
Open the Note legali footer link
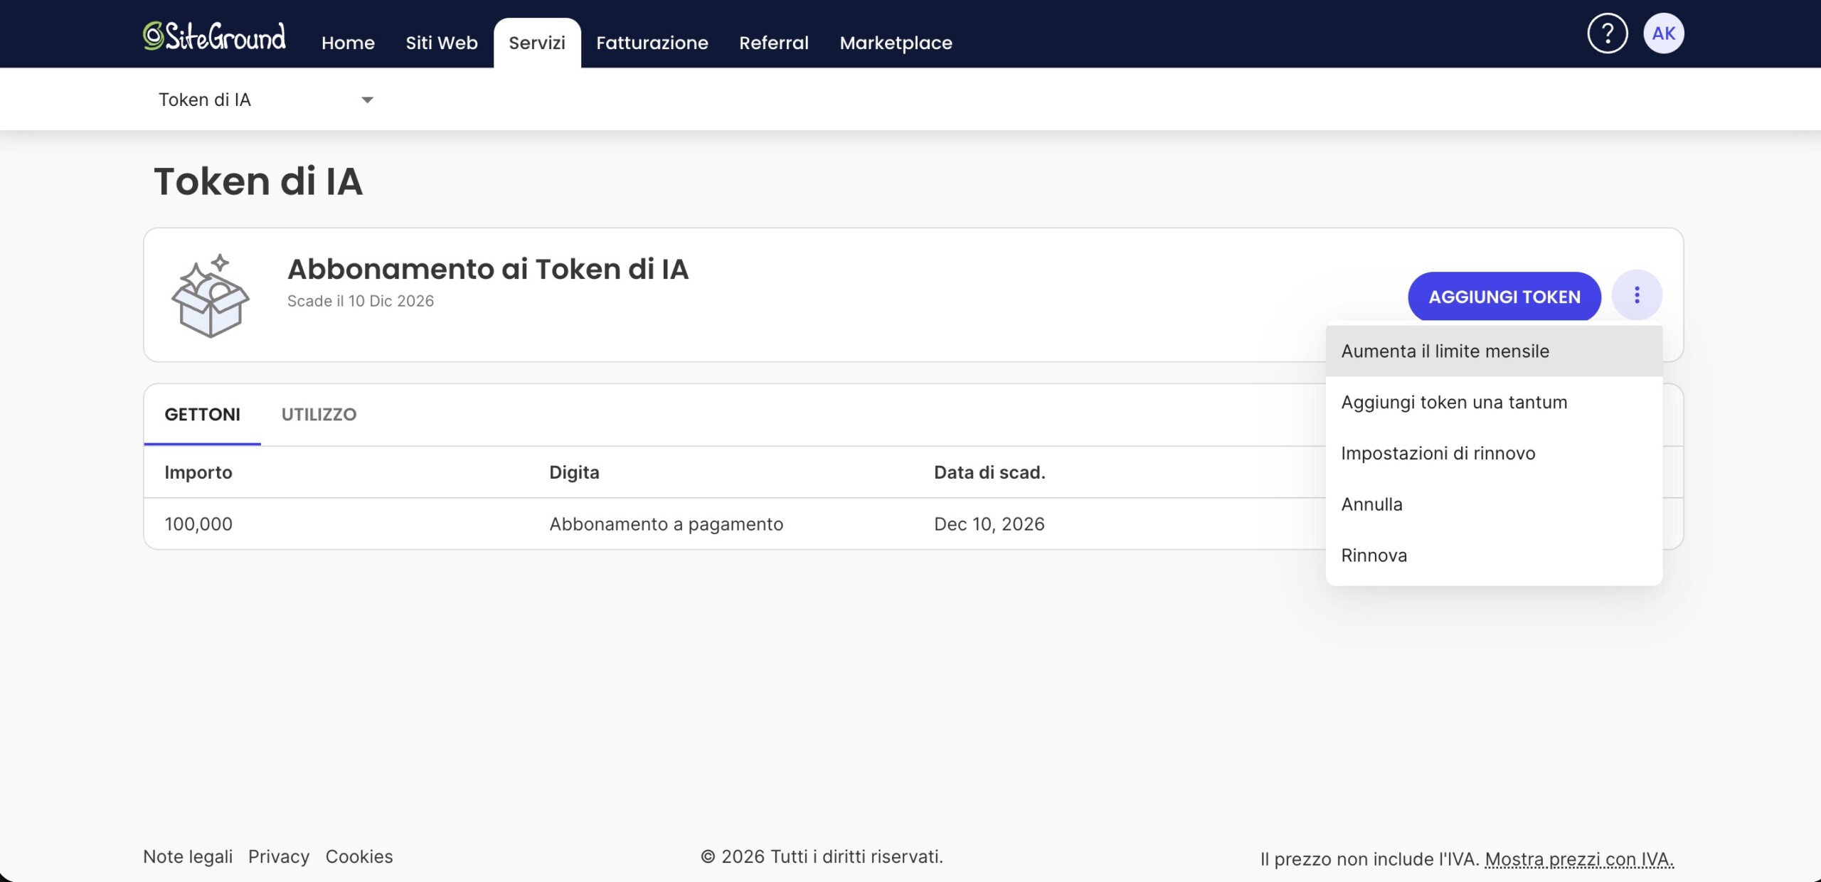pyautogui.click(x=188, y=856)
